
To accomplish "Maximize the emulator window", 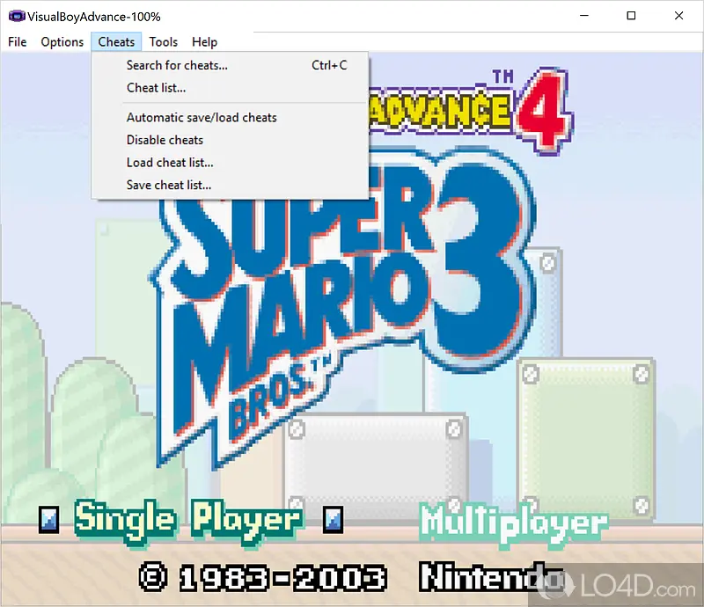I will tap(631, 16).
